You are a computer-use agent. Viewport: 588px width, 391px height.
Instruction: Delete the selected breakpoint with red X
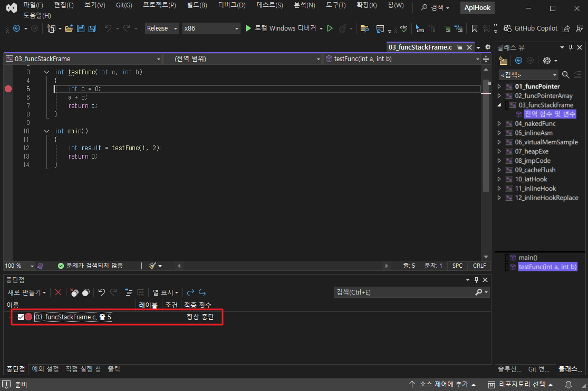coord(58,292)
